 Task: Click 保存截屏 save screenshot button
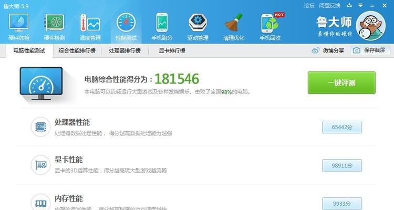click(370, 50)
